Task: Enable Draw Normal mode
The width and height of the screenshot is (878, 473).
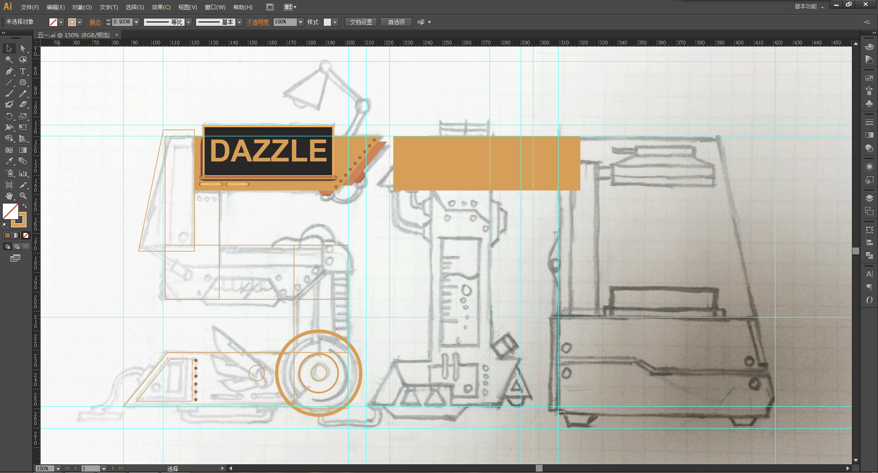Action: click(7, 247)
